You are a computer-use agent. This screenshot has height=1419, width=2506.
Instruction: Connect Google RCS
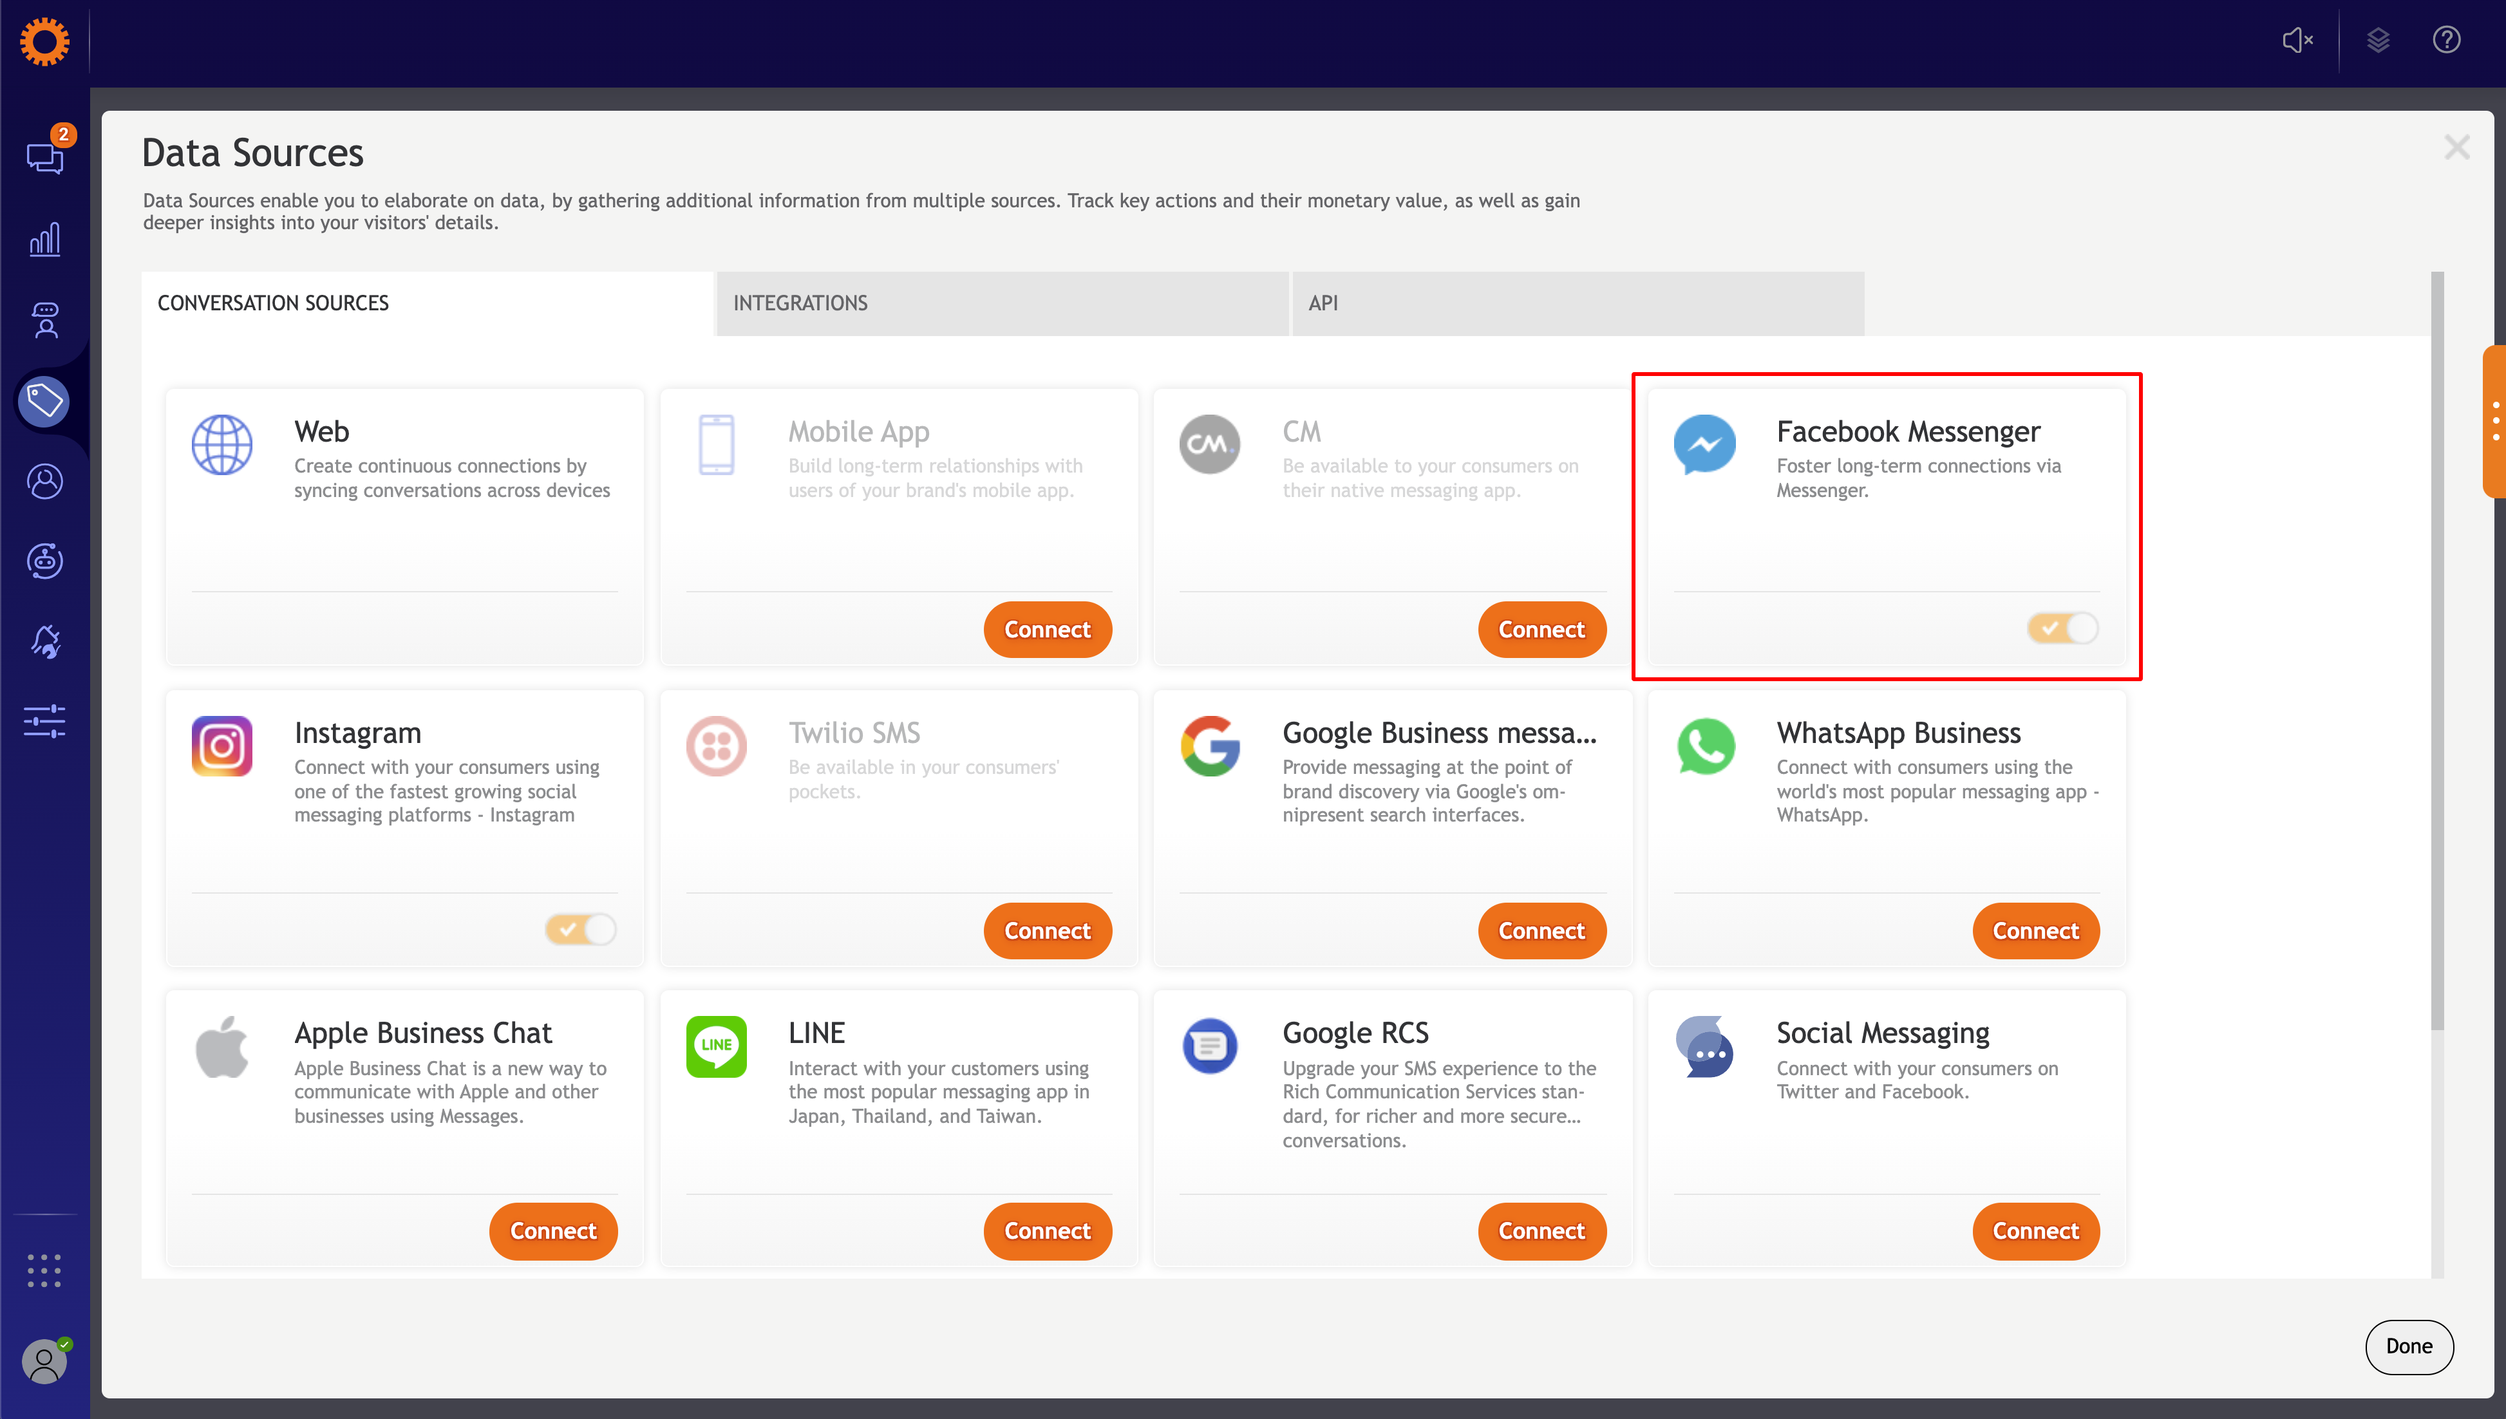(1541, 1231)
